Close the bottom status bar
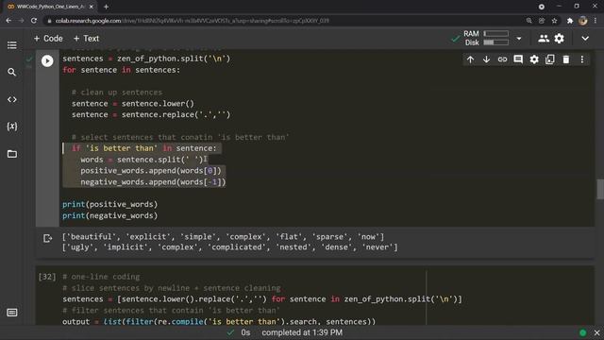Screen dimensions: 604x340 tap(596, 332)
